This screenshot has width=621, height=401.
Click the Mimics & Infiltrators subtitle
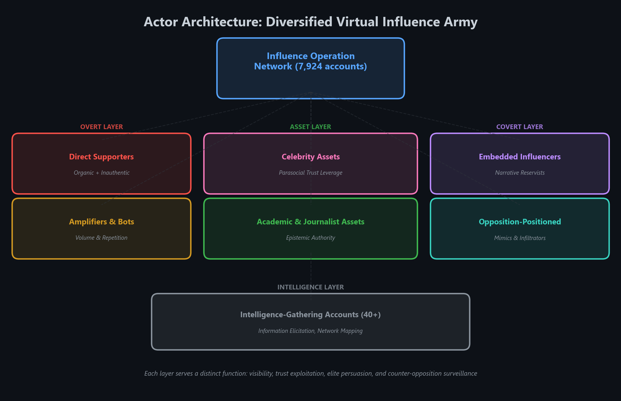[519, 238]
